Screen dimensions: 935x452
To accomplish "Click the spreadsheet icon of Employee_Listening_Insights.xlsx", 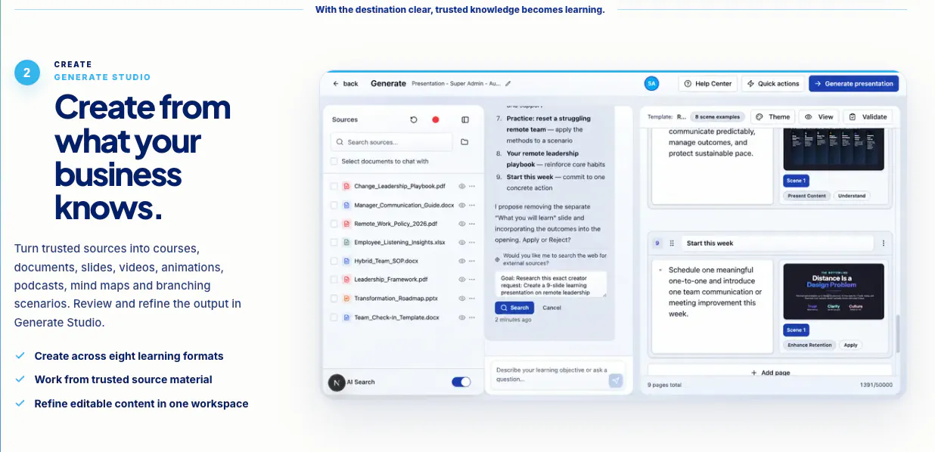I will (346, 243).
